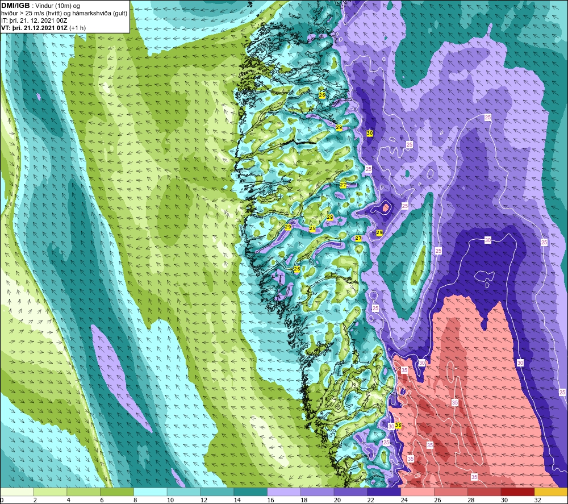Click the 'IT: þri. 21. 12. 2021 00Z' line
The width and height of the screenshot is (568, 504).
click(x=34, y=20)
